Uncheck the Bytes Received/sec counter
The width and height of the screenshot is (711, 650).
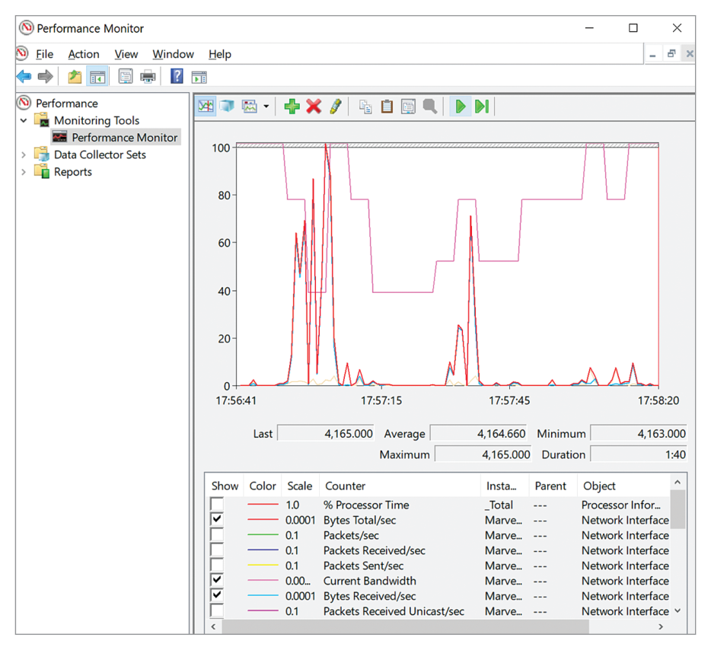click(217, 595)
